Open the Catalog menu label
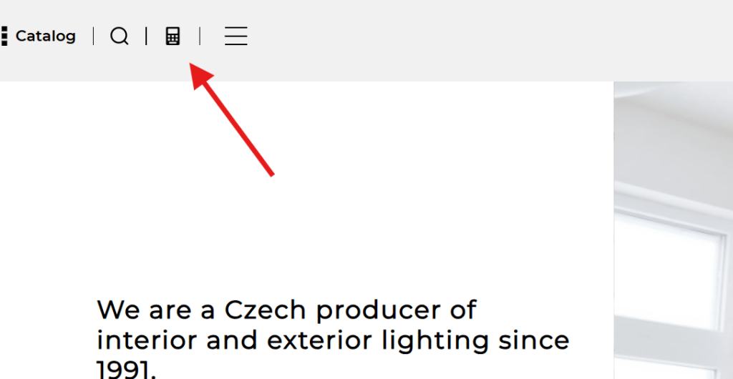 [45, 36]
